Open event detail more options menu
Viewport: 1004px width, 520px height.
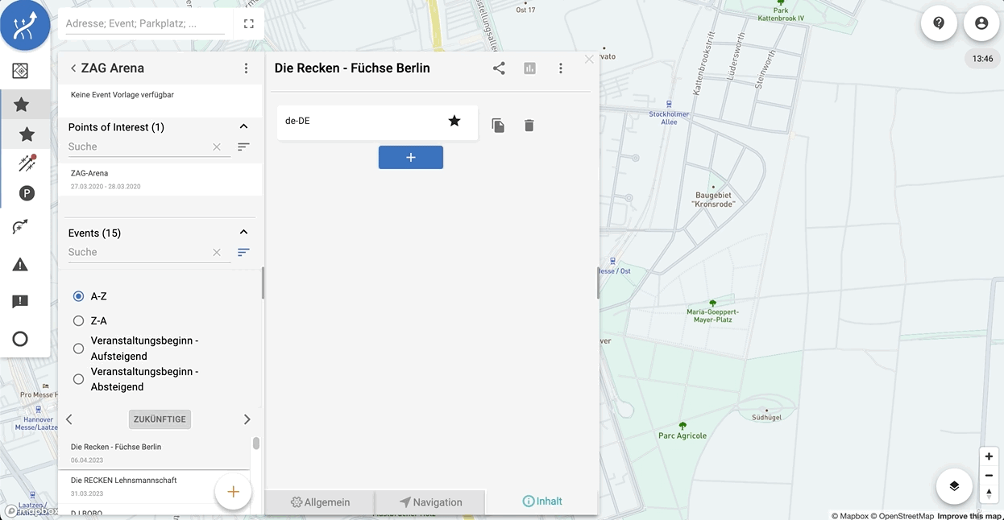click(561, 68)
